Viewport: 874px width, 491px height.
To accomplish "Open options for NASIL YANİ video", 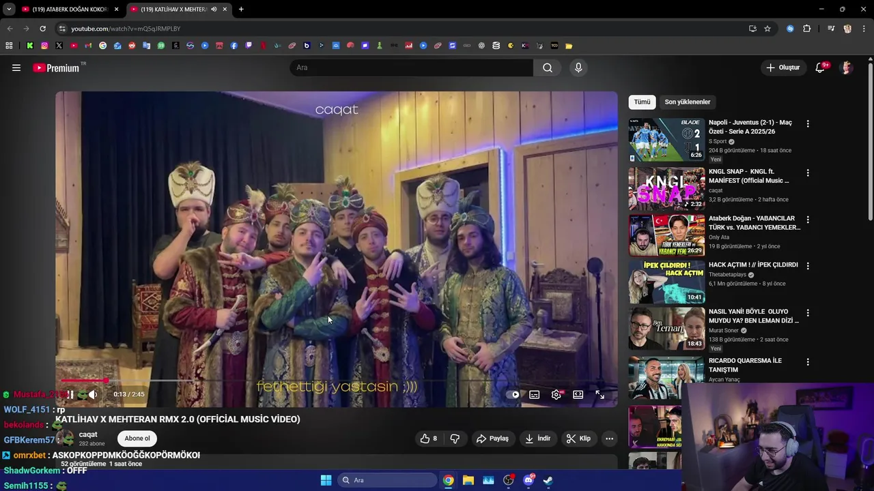I will click(x=808, y=313).
